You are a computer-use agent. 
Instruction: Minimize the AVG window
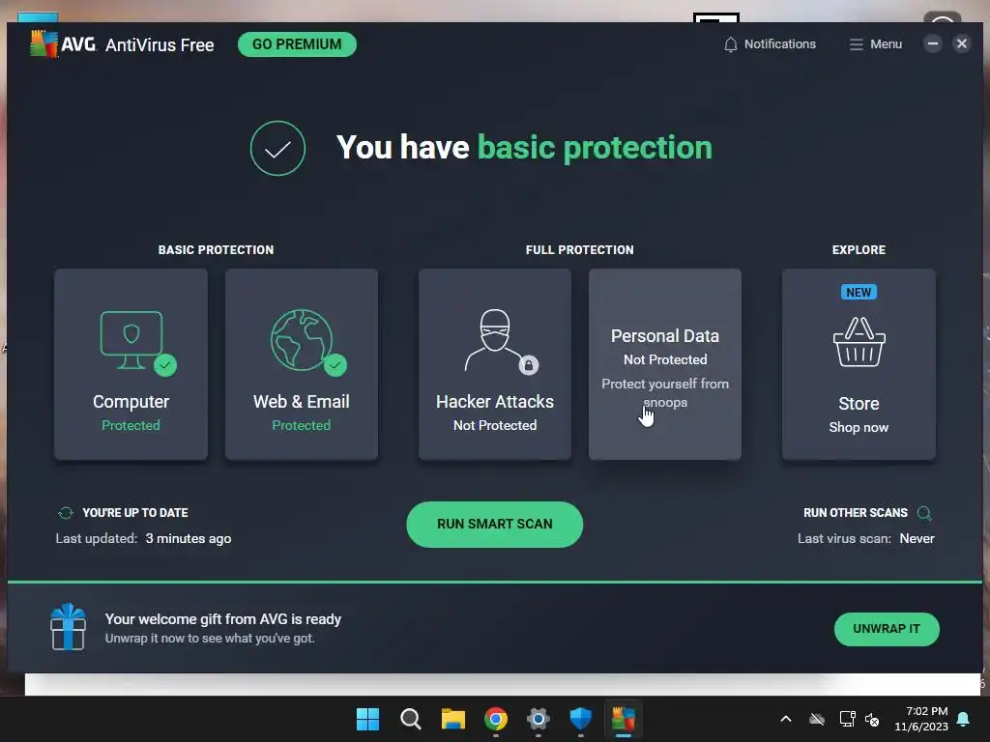(933, 43)
